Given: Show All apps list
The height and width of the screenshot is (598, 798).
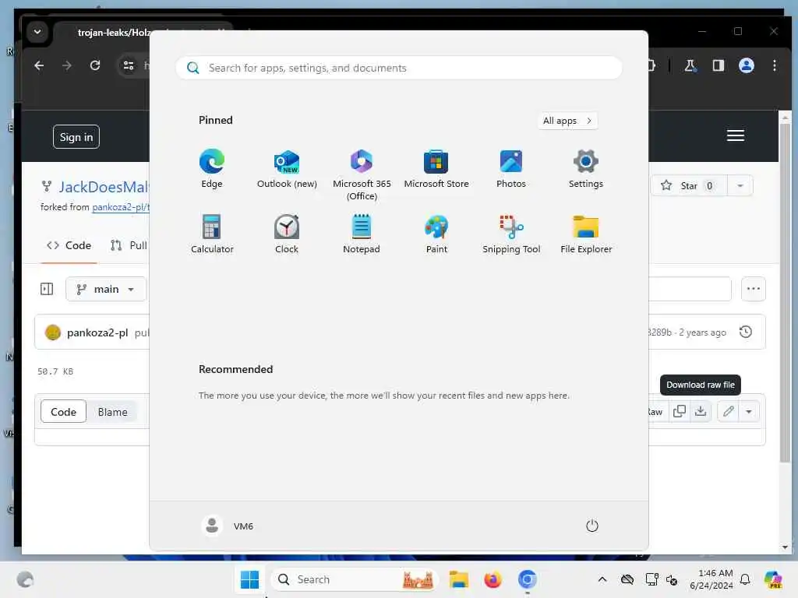Looking at the screenshot, I should point(567,121).
